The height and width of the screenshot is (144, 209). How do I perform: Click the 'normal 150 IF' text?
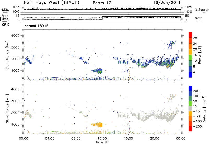tap(36, 26)
